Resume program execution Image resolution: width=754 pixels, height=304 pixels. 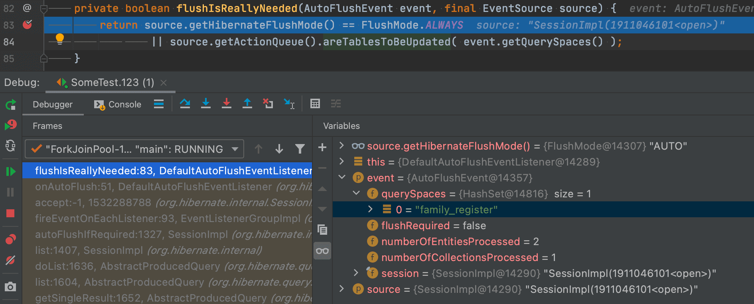(11, 171)
